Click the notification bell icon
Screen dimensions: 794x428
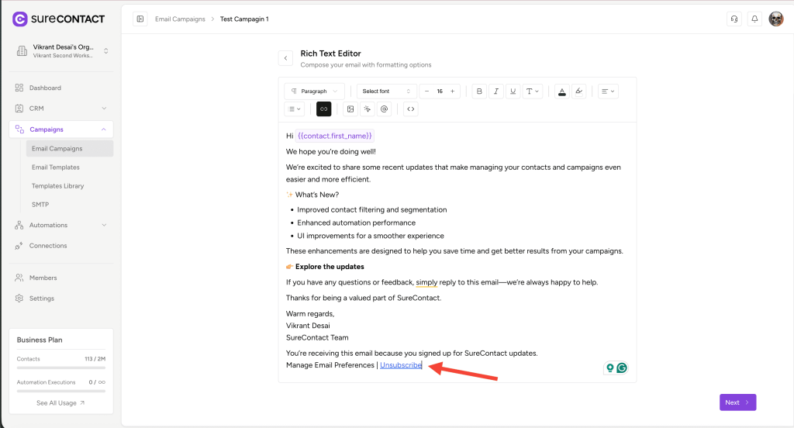(754, 19)
